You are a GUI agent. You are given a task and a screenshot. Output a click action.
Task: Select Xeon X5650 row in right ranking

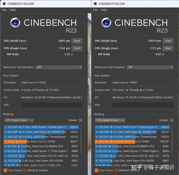point(132,161)
